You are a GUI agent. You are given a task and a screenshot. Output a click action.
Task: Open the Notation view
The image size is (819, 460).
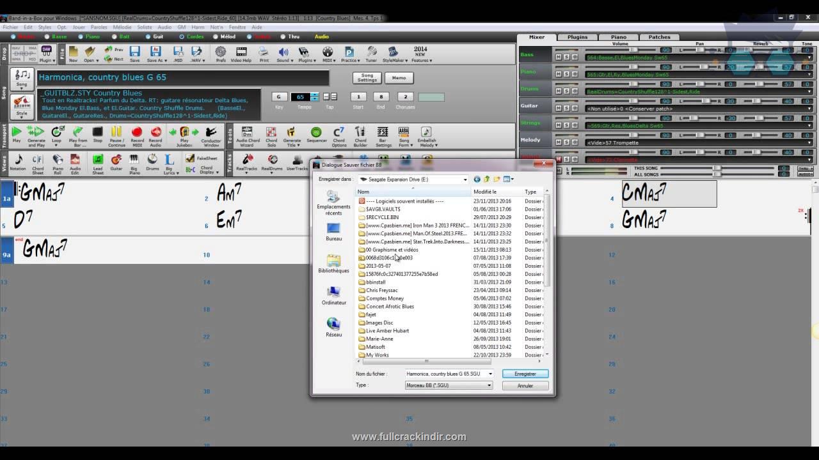tap(18, 162)
